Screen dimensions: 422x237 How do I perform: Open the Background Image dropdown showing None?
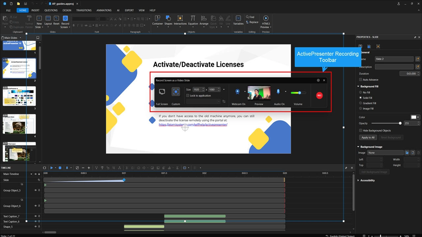pyautogui.click(x=385, y=153)
